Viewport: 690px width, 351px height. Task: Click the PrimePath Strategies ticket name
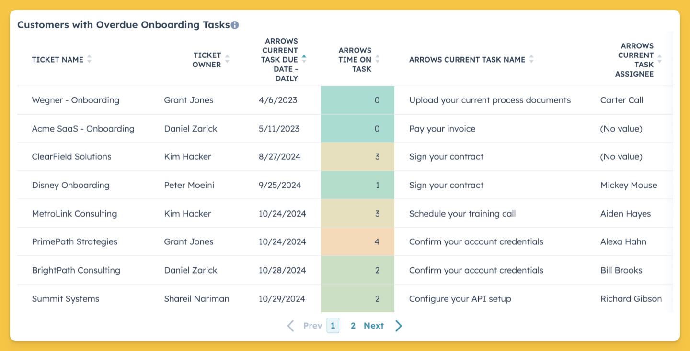click(75, 242)
